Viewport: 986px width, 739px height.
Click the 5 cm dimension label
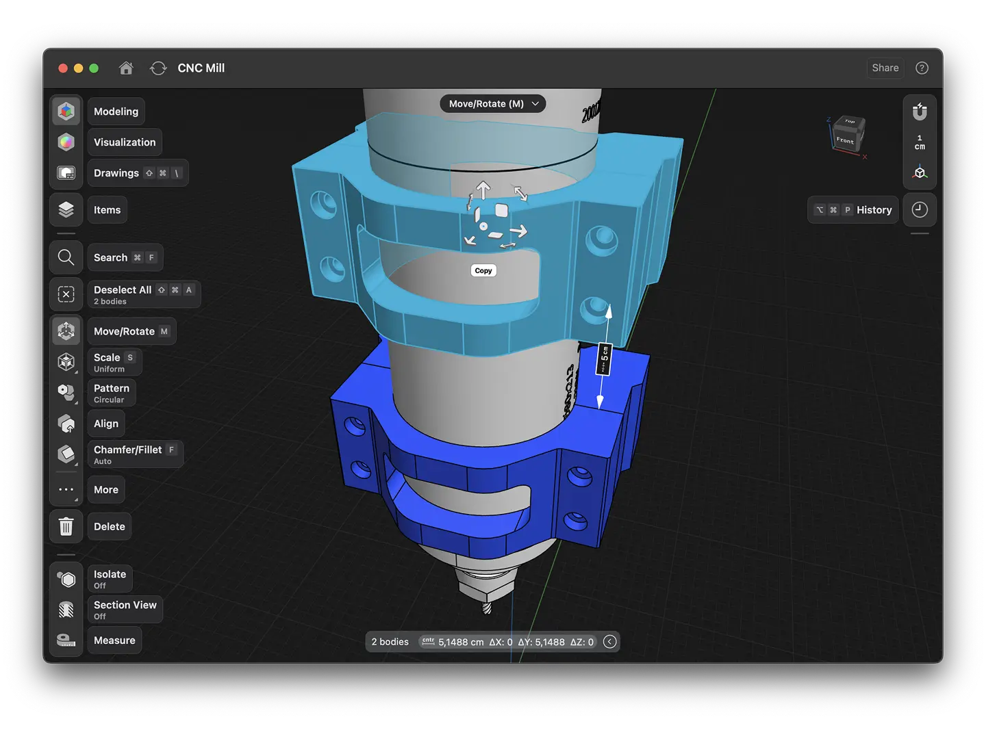(x=603, y=359)
